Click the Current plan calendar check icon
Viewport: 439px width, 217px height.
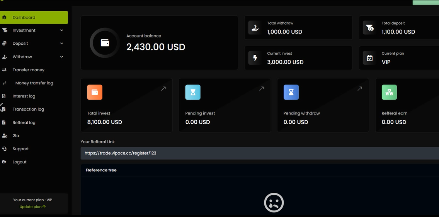(x=369, y=58)
